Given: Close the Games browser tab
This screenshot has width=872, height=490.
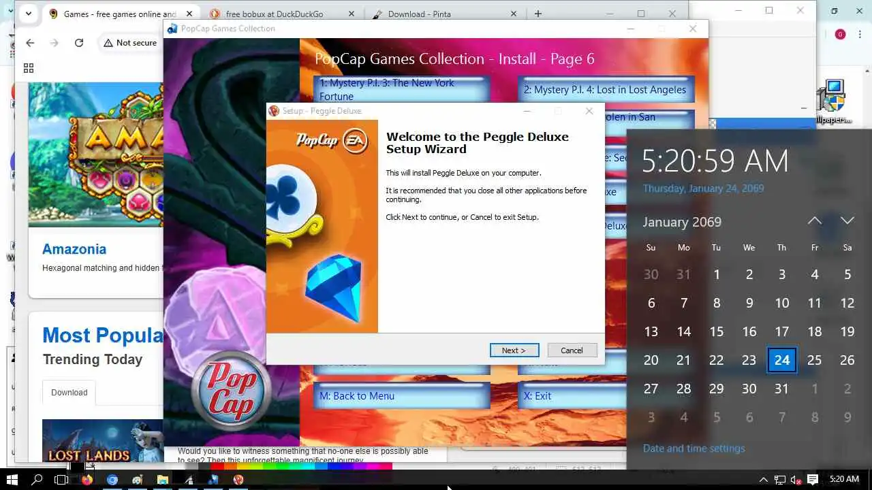Looking at the screenshot, I should coord(189,14).
